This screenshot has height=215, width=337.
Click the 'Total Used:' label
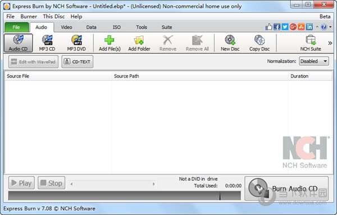(x=206, y=186)
